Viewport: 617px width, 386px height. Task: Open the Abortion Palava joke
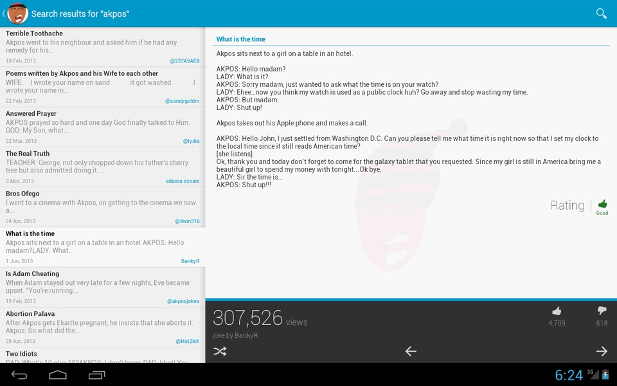coord(102,327)
